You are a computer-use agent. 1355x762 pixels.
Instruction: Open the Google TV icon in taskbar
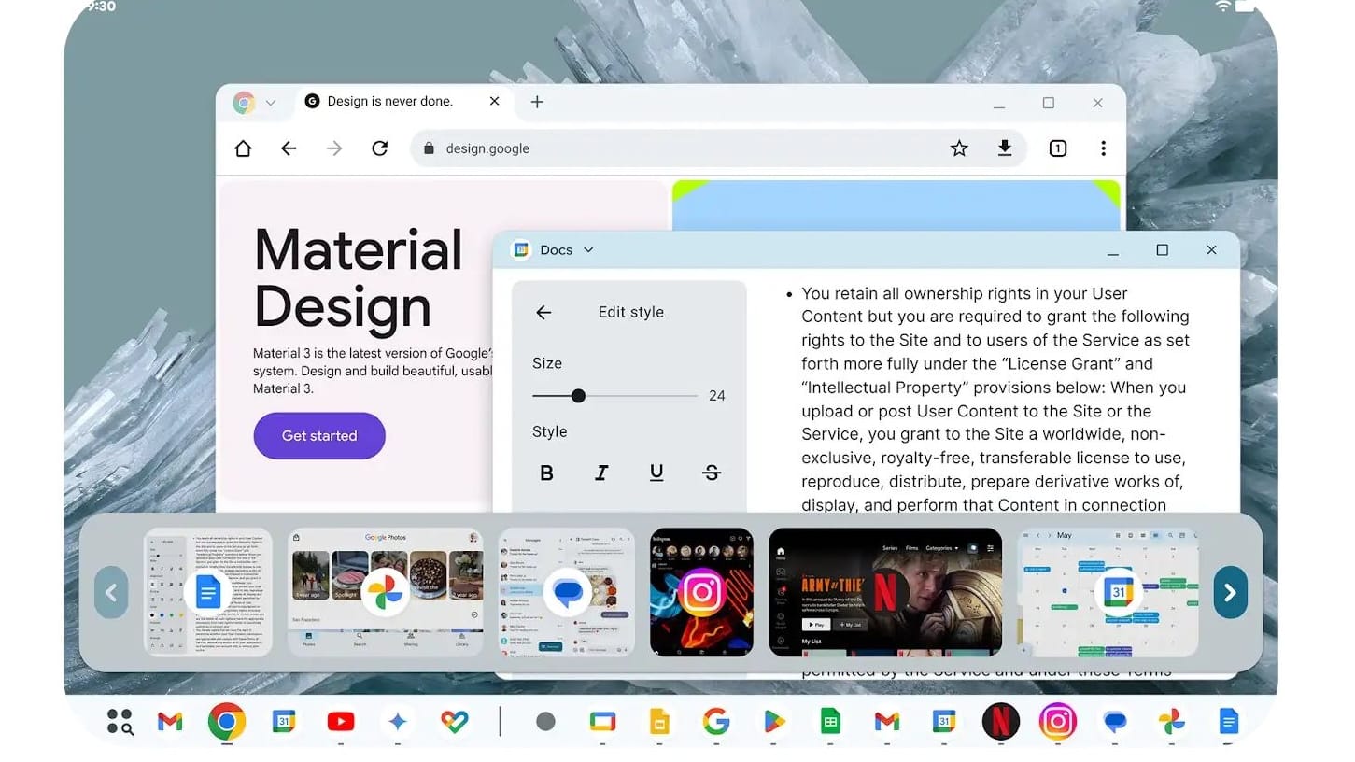coord(602,721)
